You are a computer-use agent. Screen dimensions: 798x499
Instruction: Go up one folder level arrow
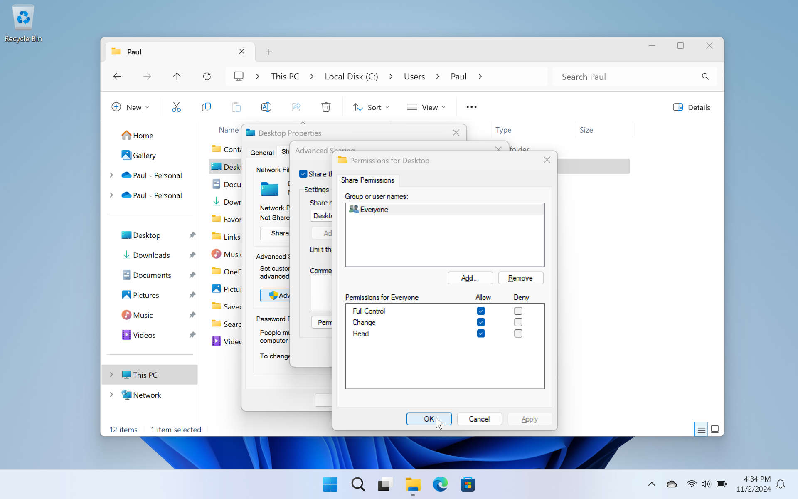(x=177, y=77)
